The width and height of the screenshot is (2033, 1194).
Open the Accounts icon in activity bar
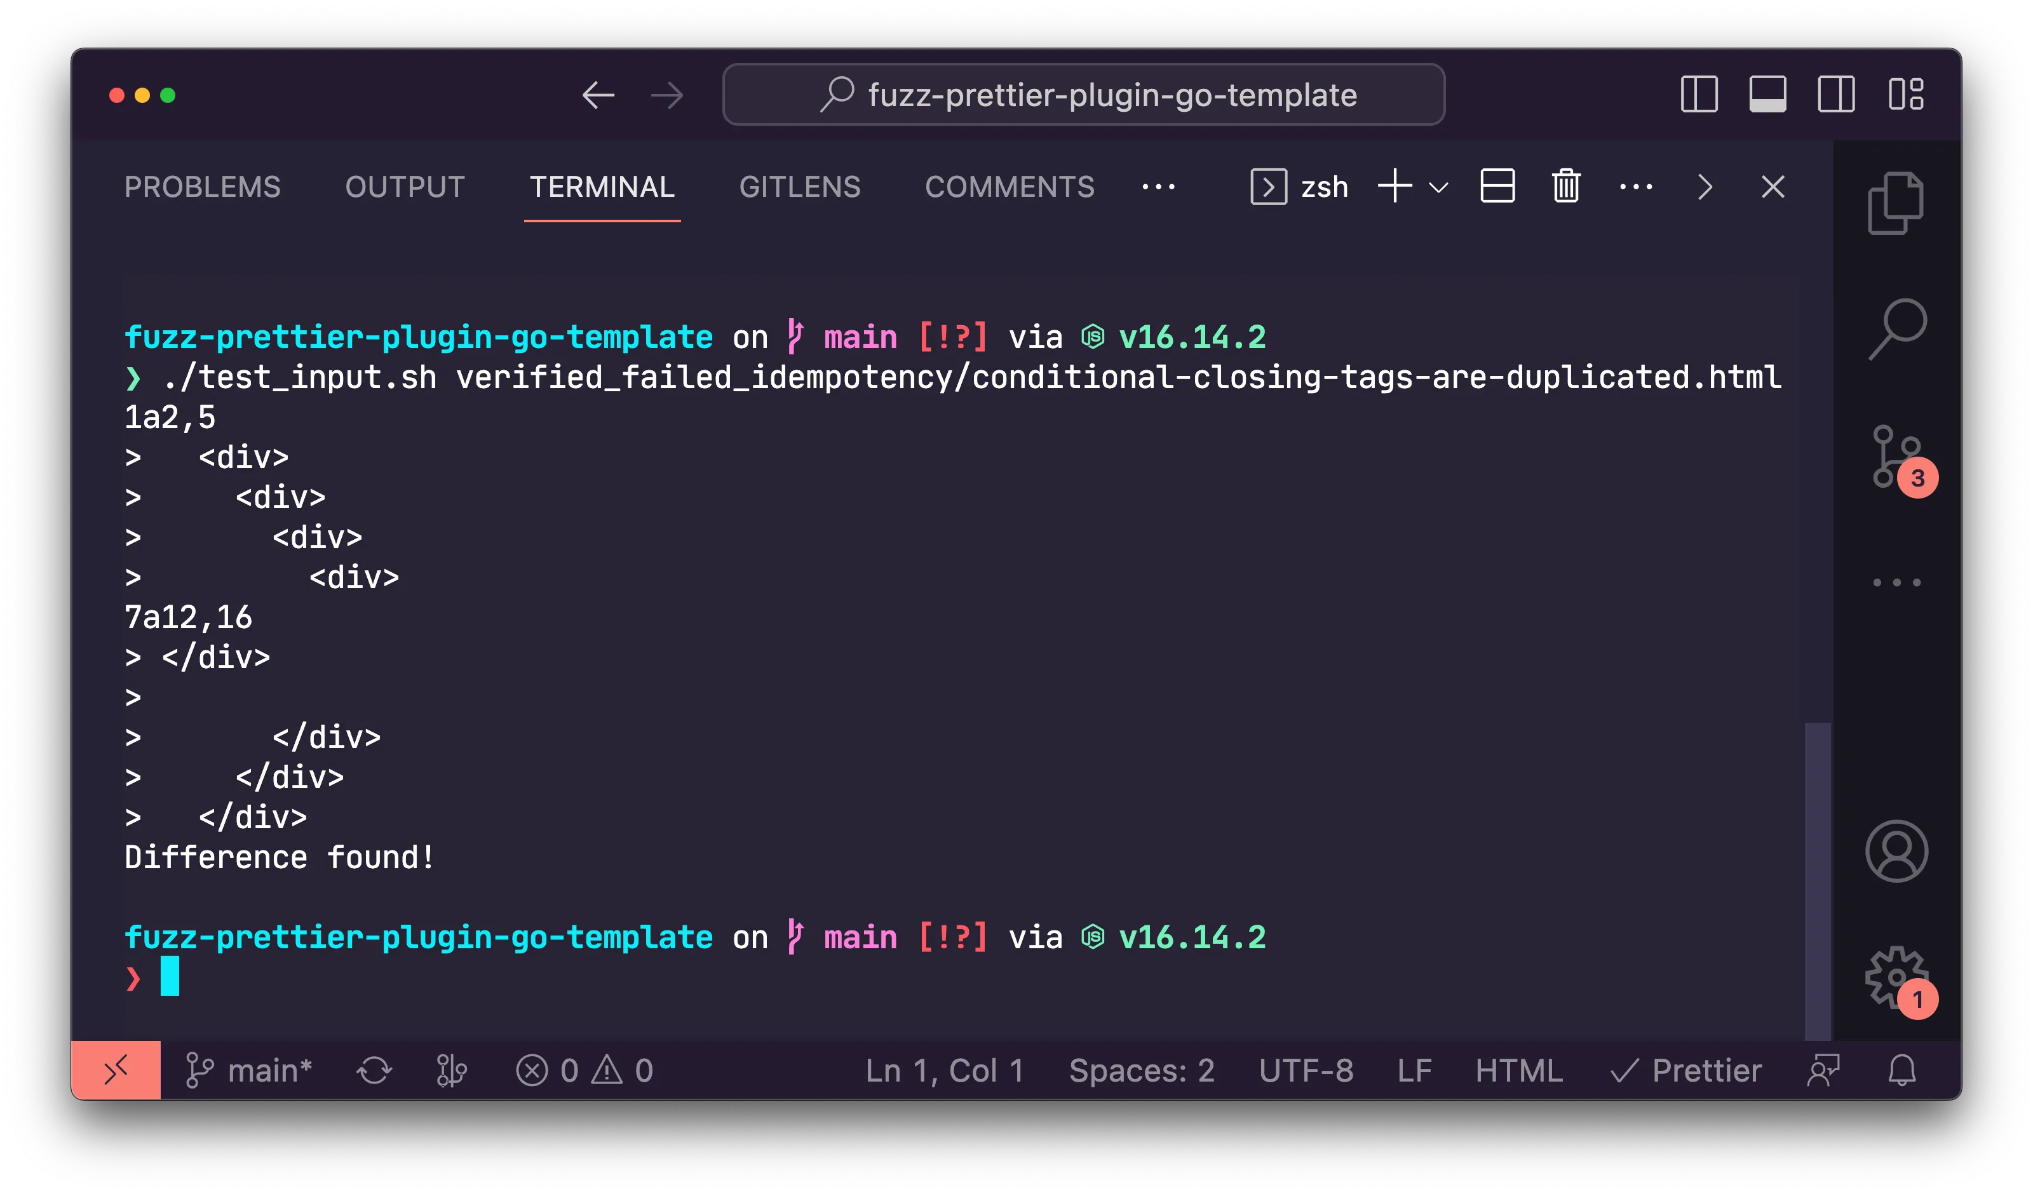(1896, 852)
